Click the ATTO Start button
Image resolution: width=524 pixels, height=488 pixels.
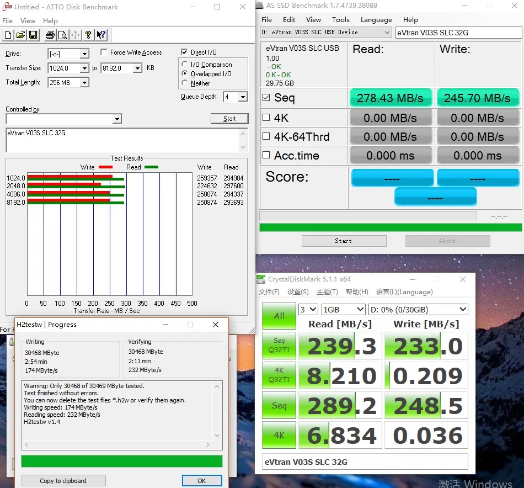[229, 118]
